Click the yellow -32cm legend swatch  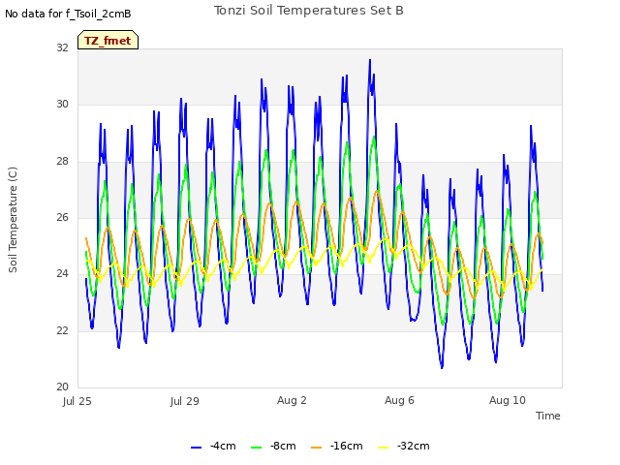tap(384, 448)
